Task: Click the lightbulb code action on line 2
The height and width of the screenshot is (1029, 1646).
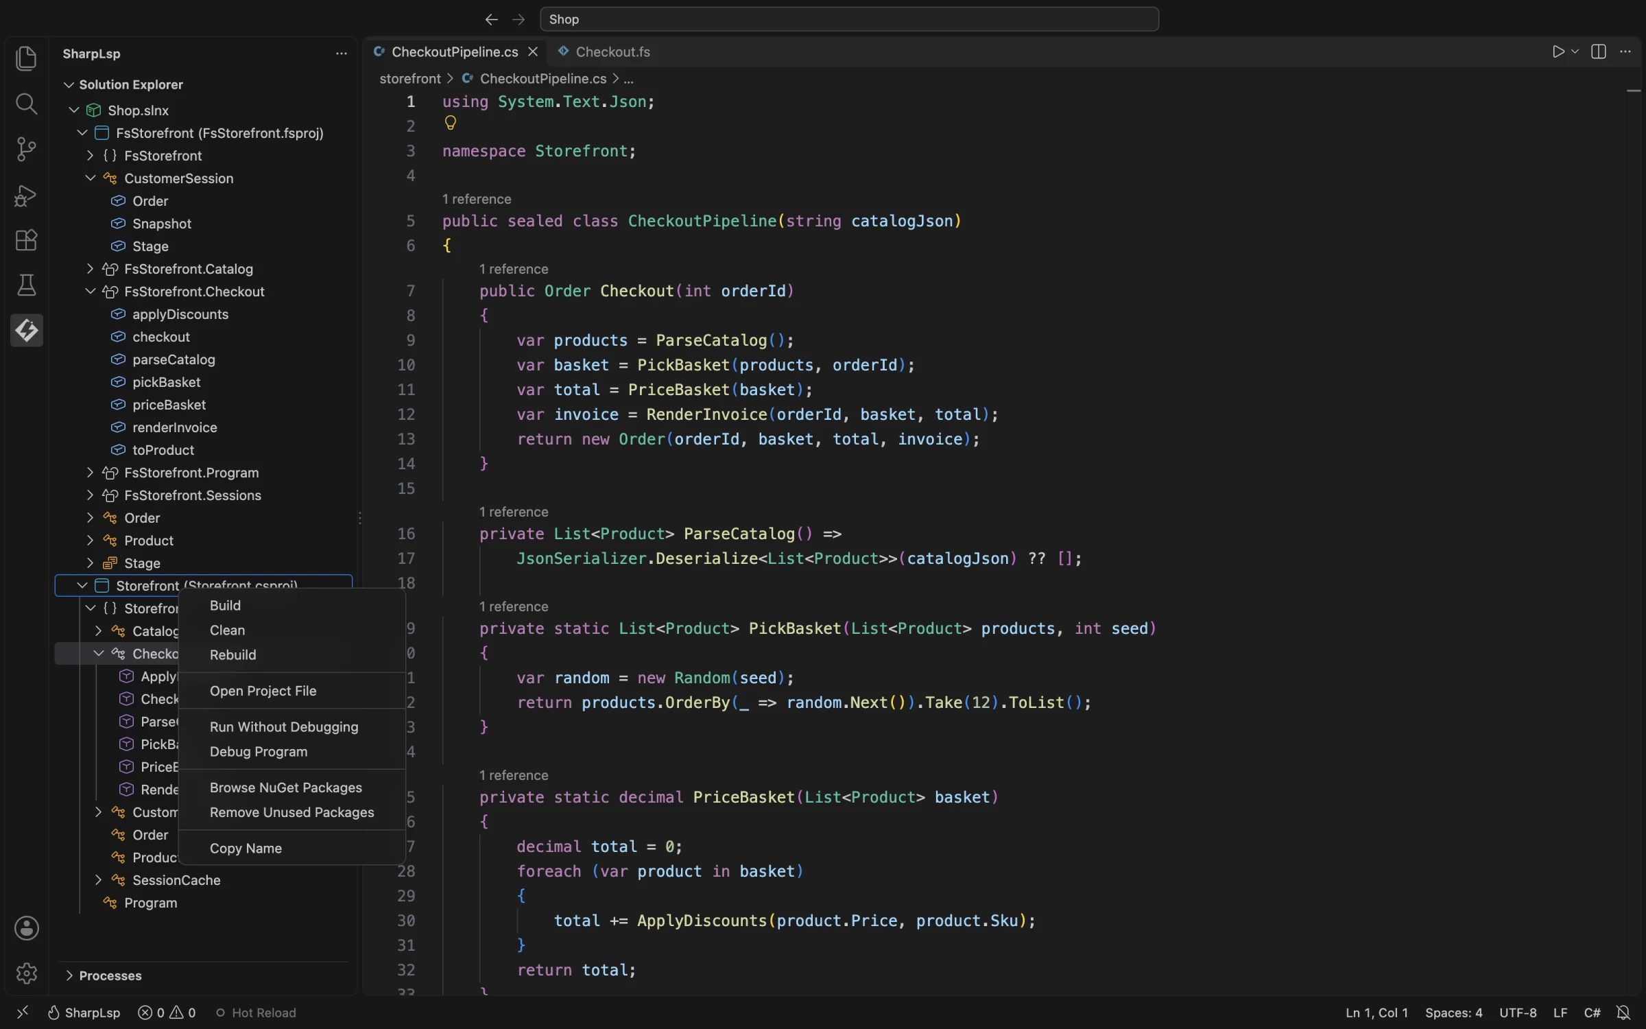Action: tap(450, 123)
